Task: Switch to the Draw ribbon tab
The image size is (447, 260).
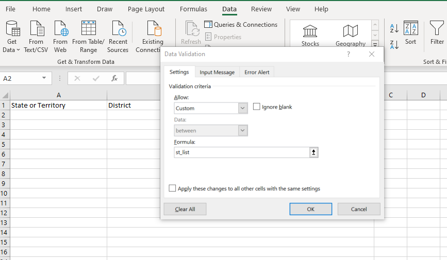Action: click(105, 9)
